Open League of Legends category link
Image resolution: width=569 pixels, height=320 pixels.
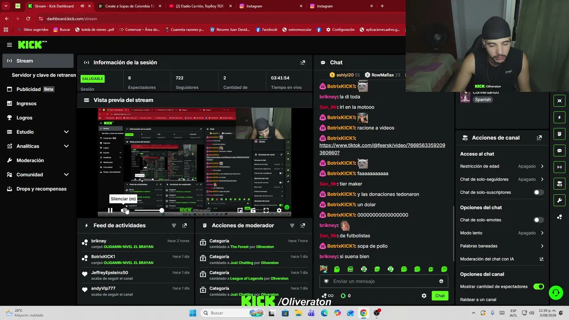247,279
